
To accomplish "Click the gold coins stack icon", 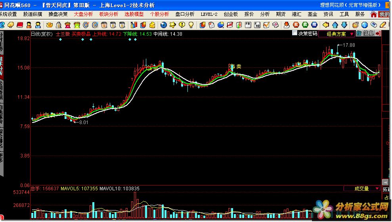I will (x=152, y=25).
